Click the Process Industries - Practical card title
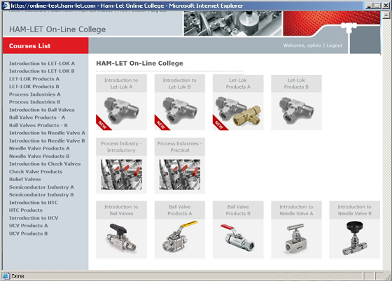The height and width of the screenshot is (281, 392). [180, 147]
